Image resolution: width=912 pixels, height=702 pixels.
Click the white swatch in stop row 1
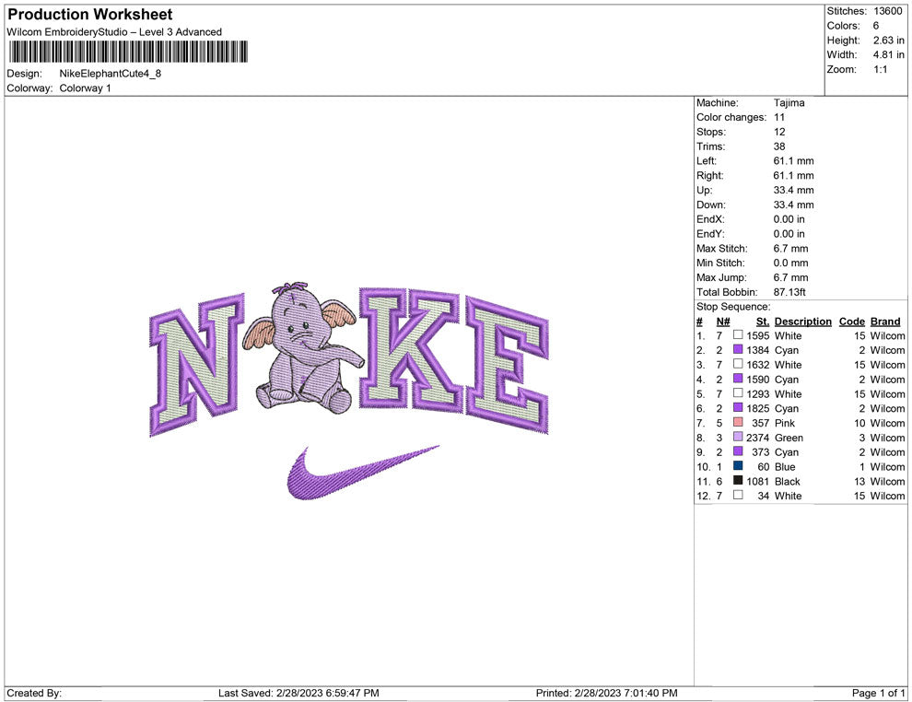[x=738, y=335]
